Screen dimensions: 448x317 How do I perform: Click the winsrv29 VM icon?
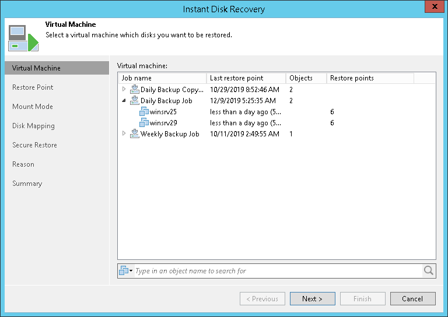144,123
